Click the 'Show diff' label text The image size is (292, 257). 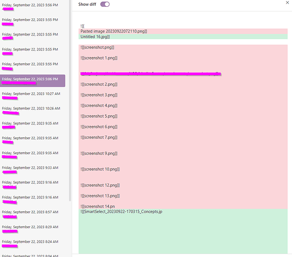click(x=87, y=4)
